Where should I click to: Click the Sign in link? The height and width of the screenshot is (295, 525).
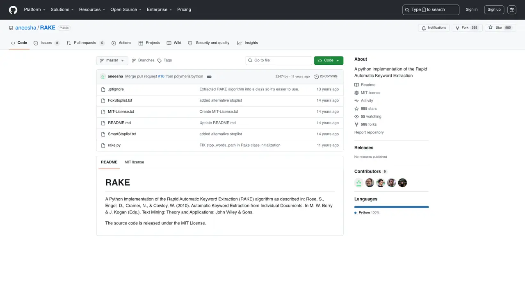[472, 10]
